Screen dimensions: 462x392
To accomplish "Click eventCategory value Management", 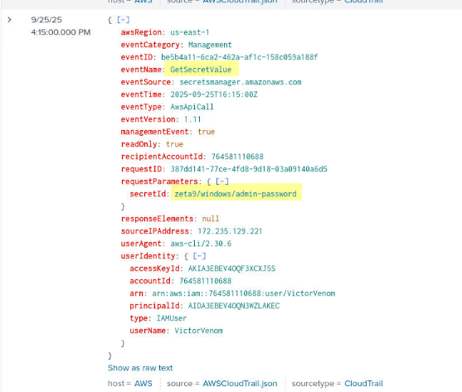I will (x=210, y=45).
